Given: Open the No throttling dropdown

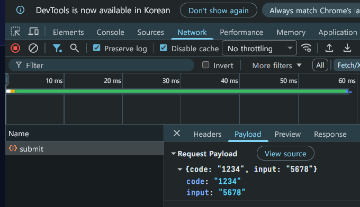Looking at the screenshot, I should pyautogui.click(x=259, y=48).
